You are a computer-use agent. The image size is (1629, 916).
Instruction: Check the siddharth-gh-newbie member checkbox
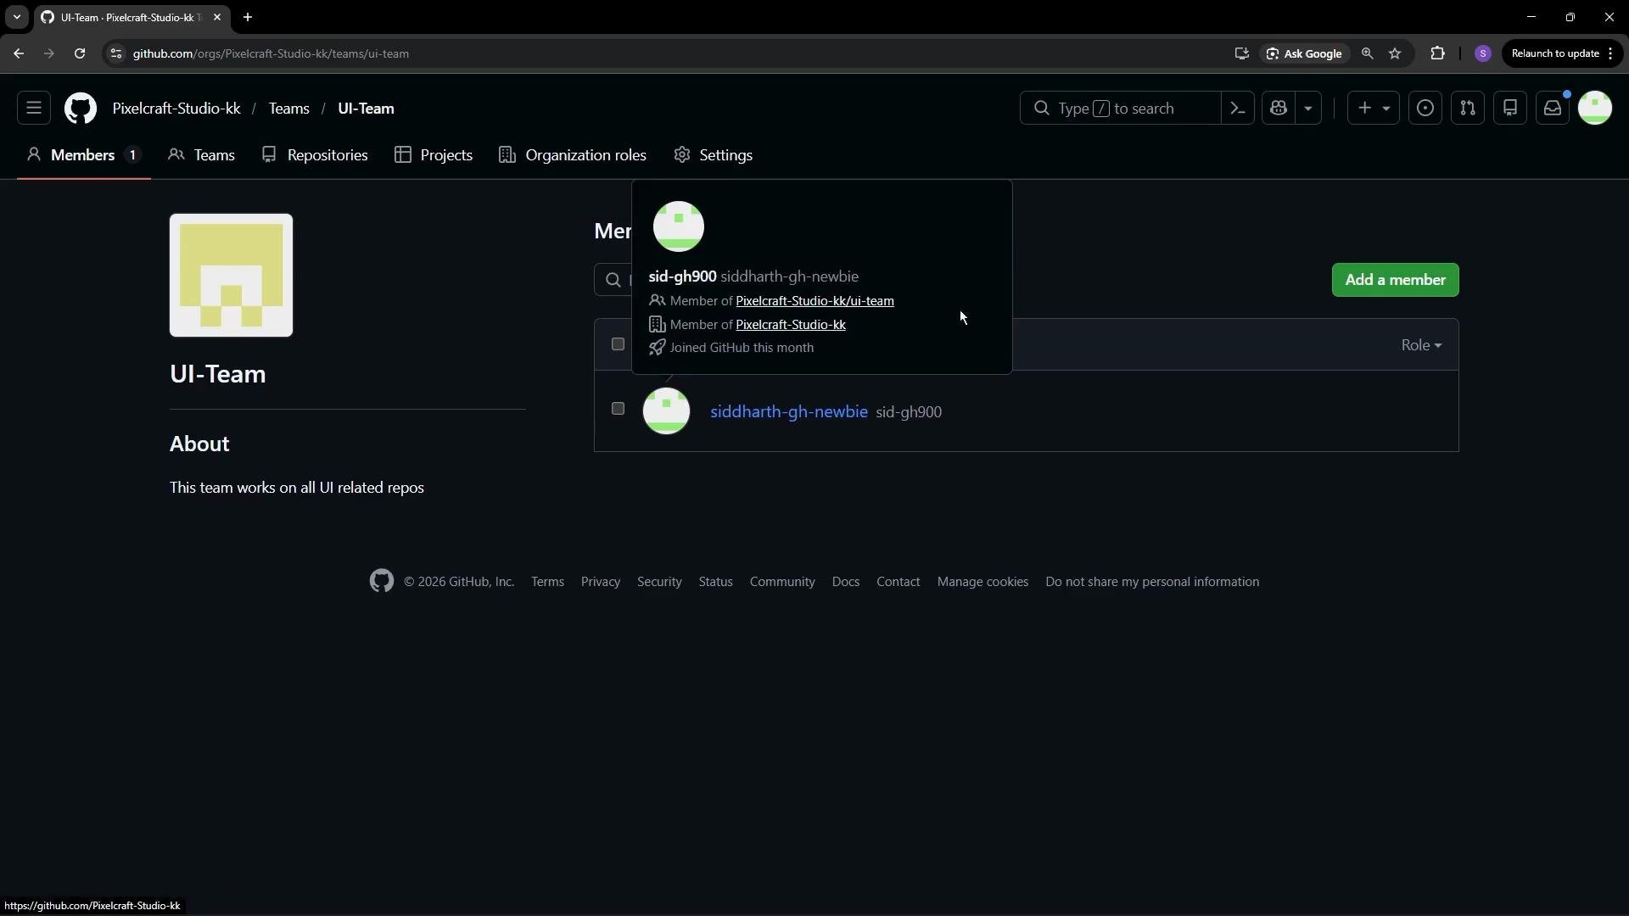coord(618,409)
